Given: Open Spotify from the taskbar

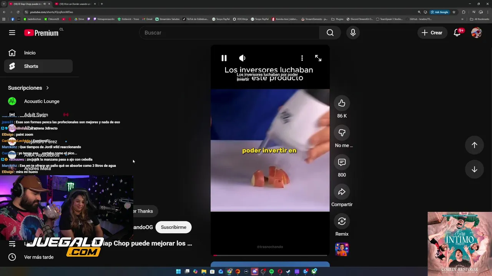Looking at the screenshot, I should coord(271,271).
